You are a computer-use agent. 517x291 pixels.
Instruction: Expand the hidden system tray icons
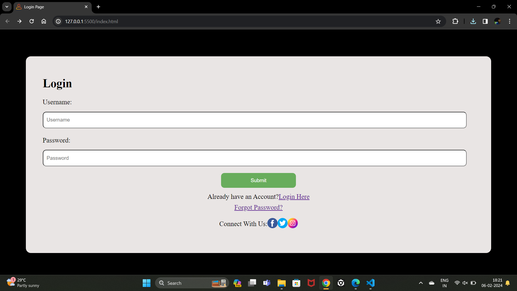(x=421, y=283)
